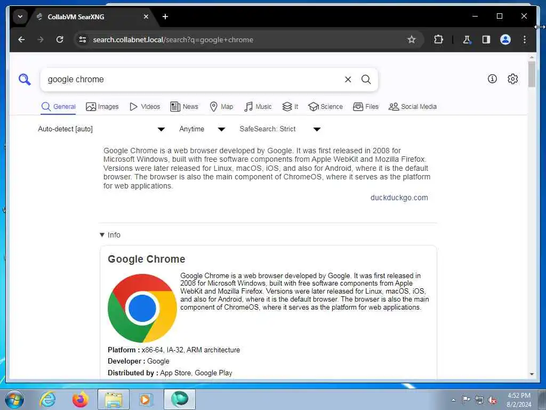
Task: Open Chrome three-dot menu
Action: (x=525, y=40)
